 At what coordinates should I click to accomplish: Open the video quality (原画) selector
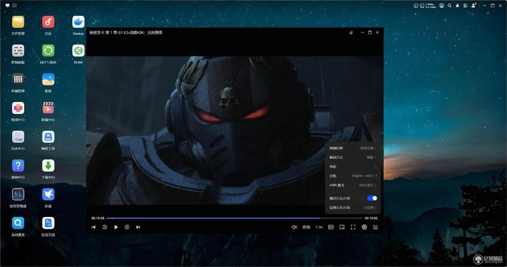(x=306, y=227)
